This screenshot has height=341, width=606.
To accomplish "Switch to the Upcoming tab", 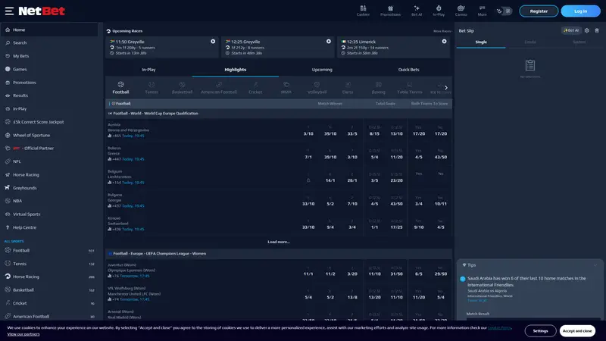I will click(322, 70).
